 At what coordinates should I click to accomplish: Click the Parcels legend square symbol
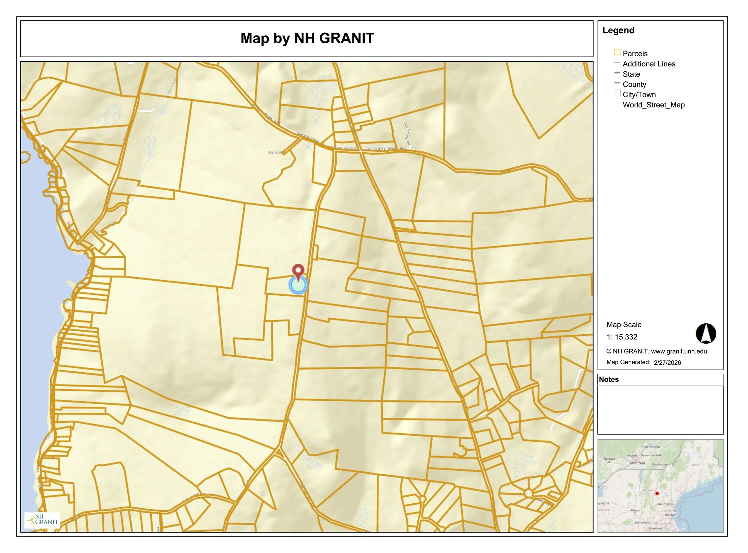click(617, 53)
